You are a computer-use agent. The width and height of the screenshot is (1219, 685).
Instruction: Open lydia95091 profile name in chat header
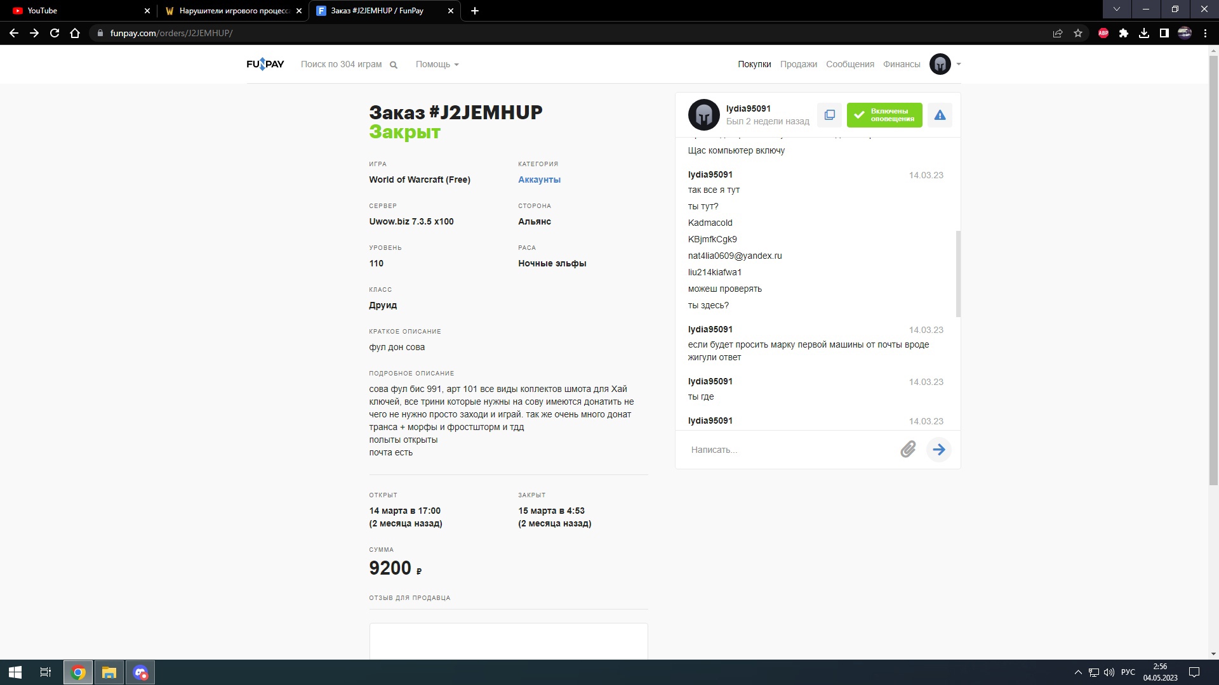(x=748, y=108)
